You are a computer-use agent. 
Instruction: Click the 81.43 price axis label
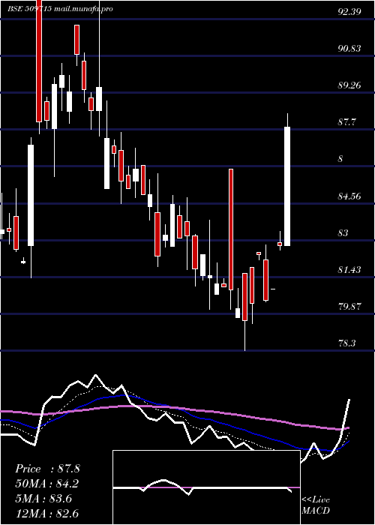coord(349,269)
